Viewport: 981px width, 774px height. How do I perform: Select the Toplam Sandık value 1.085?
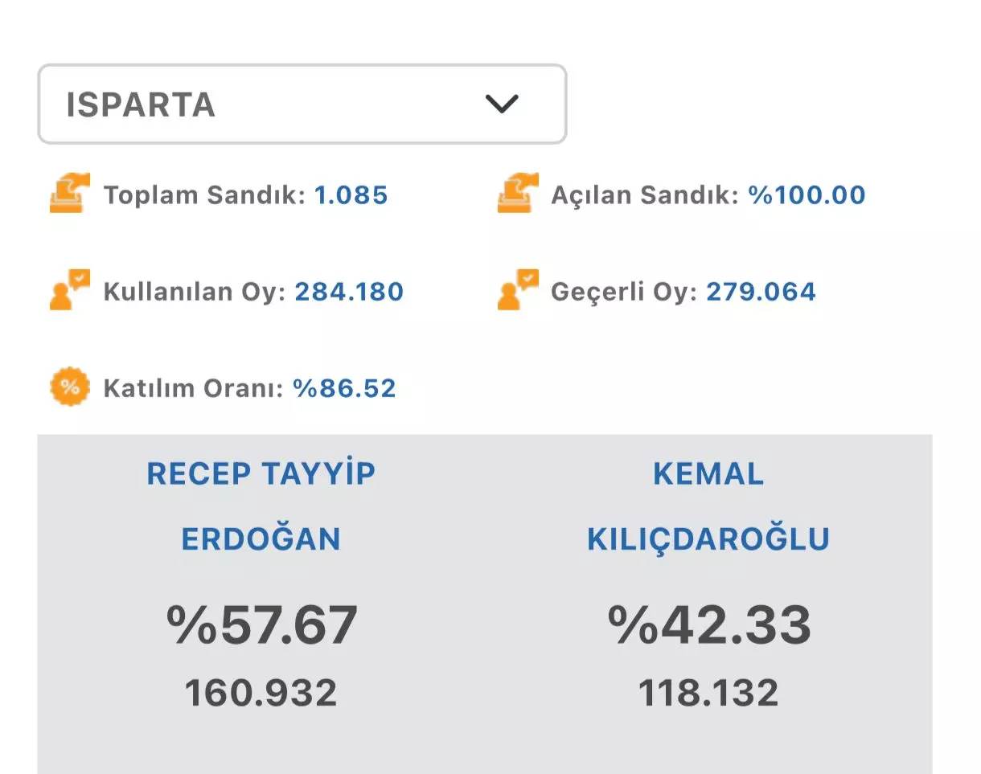pos(351,195)
